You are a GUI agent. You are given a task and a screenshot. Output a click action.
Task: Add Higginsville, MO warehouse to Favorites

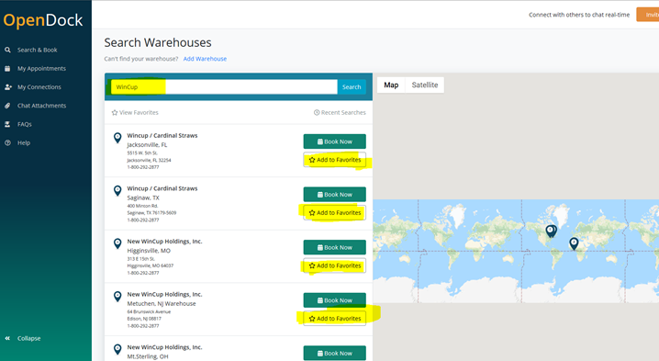pyautogui.click(x=334, y=265)
